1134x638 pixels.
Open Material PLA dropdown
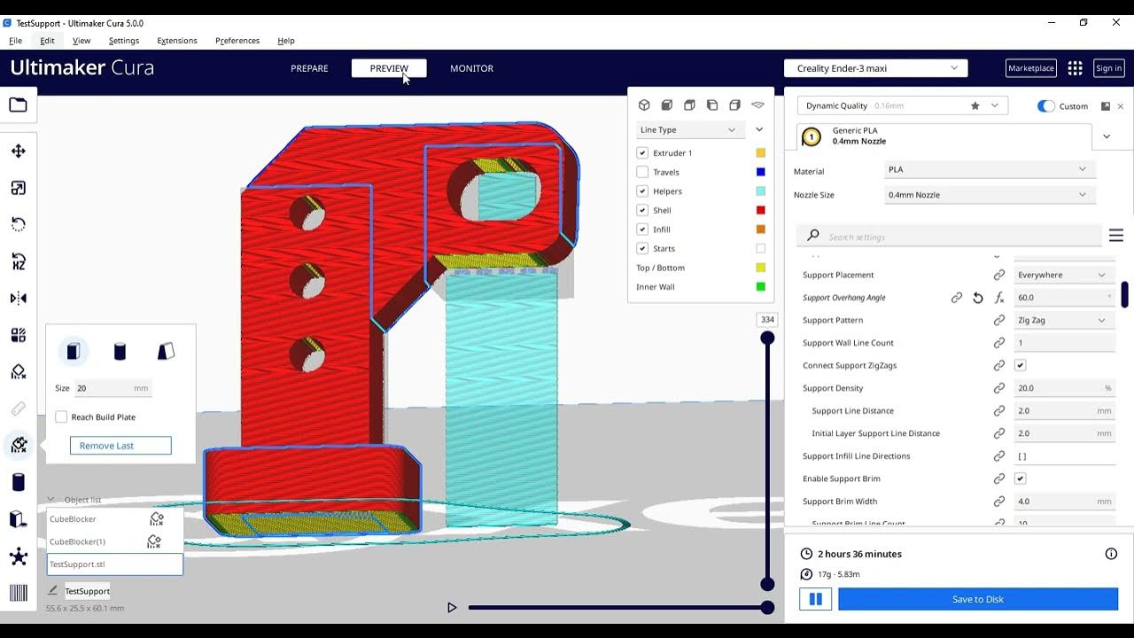coord(989,169)
